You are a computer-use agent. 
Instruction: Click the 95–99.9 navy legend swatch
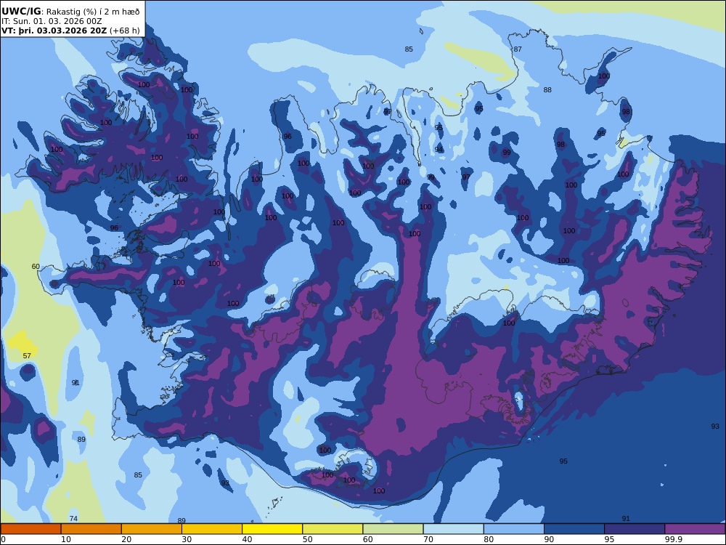[x=635, y=529]
